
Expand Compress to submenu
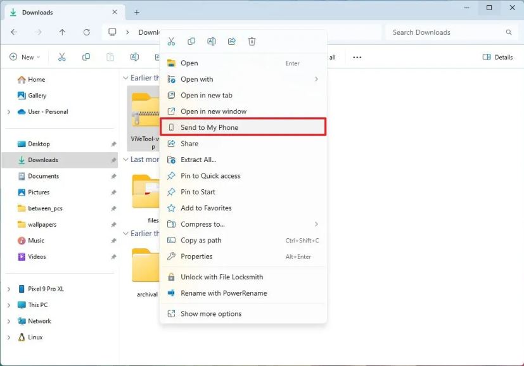316,224
